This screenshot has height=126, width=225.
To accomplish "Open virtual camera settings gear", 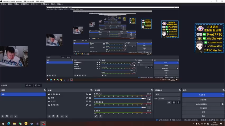I will coord(222,104).
